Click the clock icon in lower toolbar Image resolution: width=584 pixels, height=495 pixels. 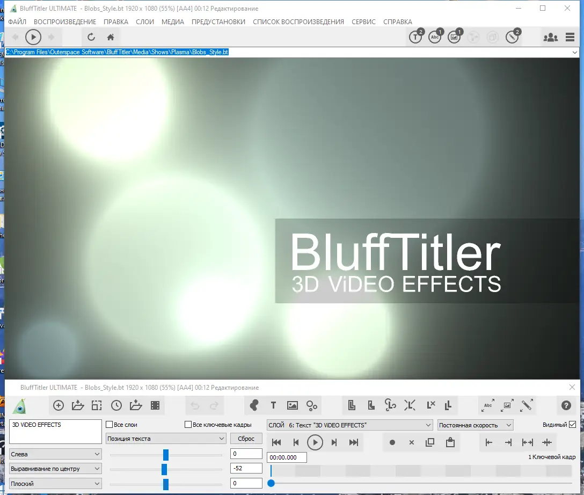(x=116, y=405)
